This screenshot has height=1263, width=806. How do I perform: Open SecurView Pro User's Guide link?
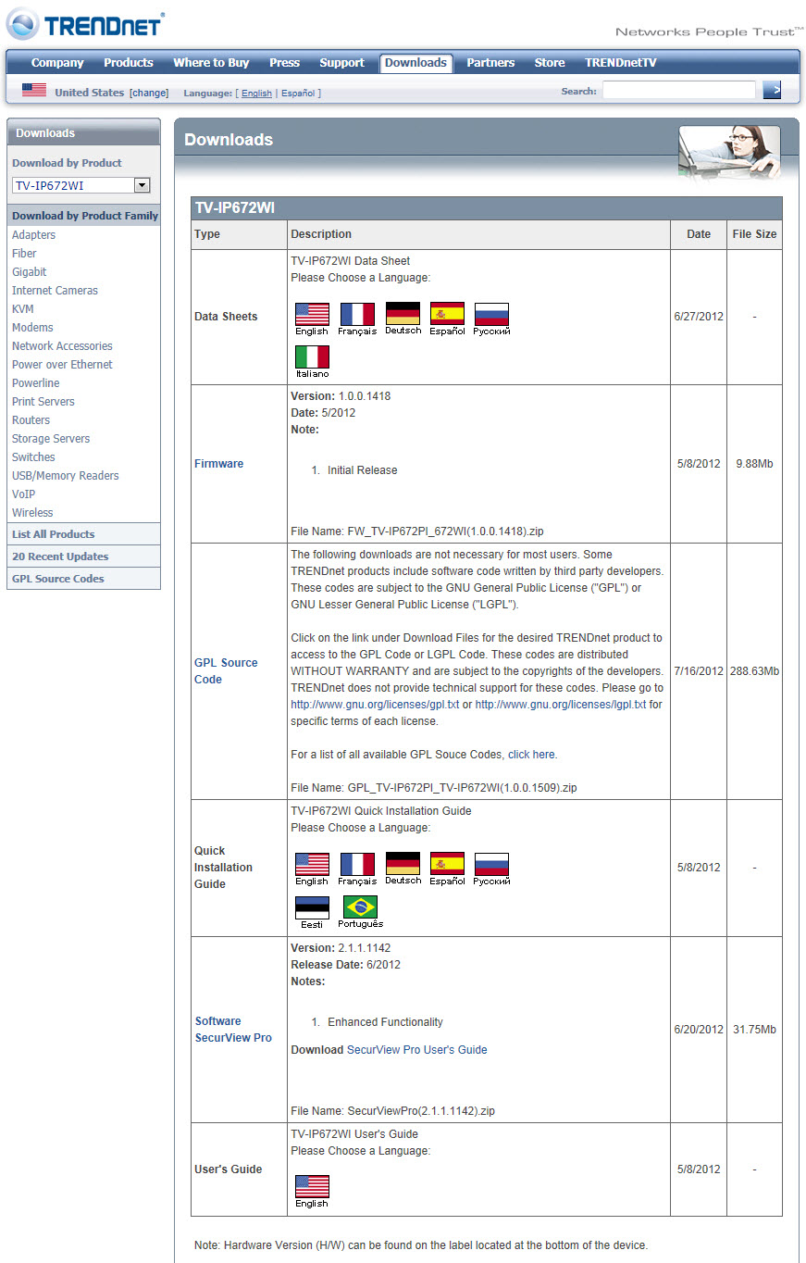tap(416, 1050)
